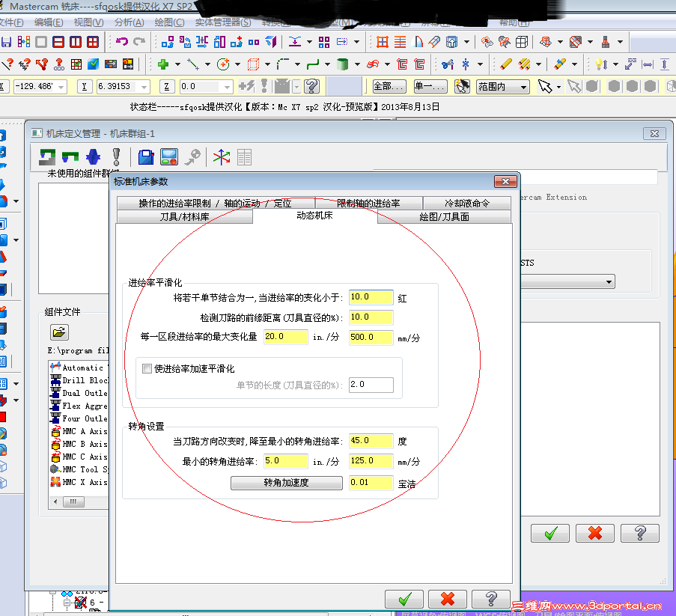Click the first machine component icon in toolbar
The height and width of the screenshot is (616, 676).
pos(47,157)
